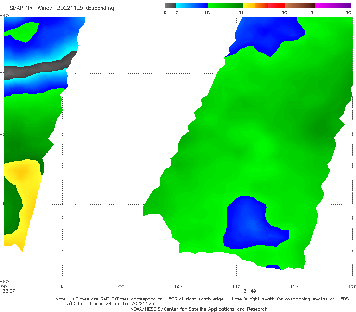Click the brown segment of the color bar
Viewport: 356px width, 312px height.
tap(300, 6)
